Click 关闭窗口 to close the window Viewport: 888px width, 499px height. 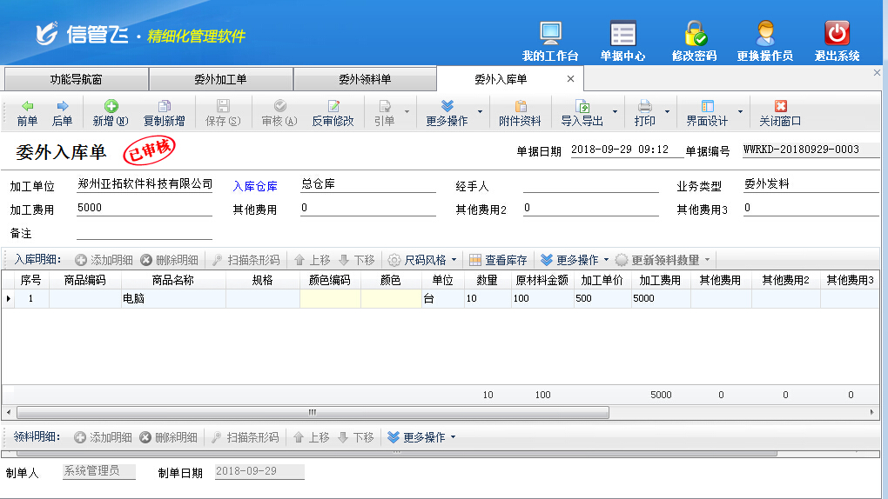pos(779,113)
